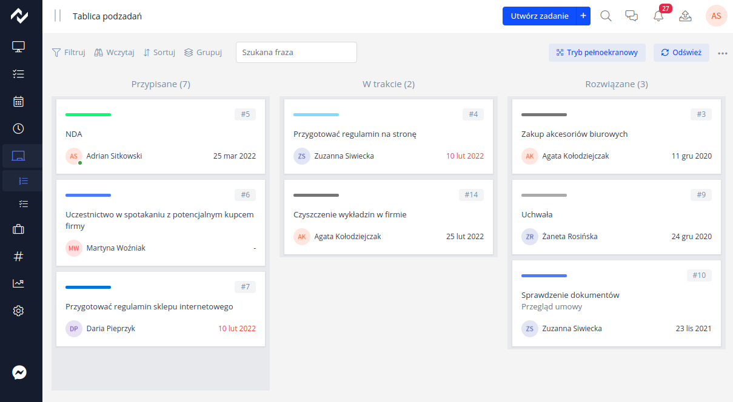Screen dimensions: 733x402
Task: Click the light blue bar on card #4
Action: [x=316, y=114]
